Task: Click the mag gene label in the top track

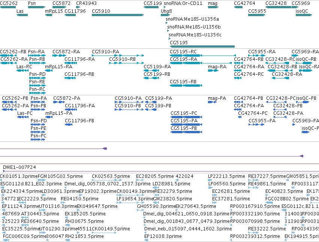Action: (213, 3)
